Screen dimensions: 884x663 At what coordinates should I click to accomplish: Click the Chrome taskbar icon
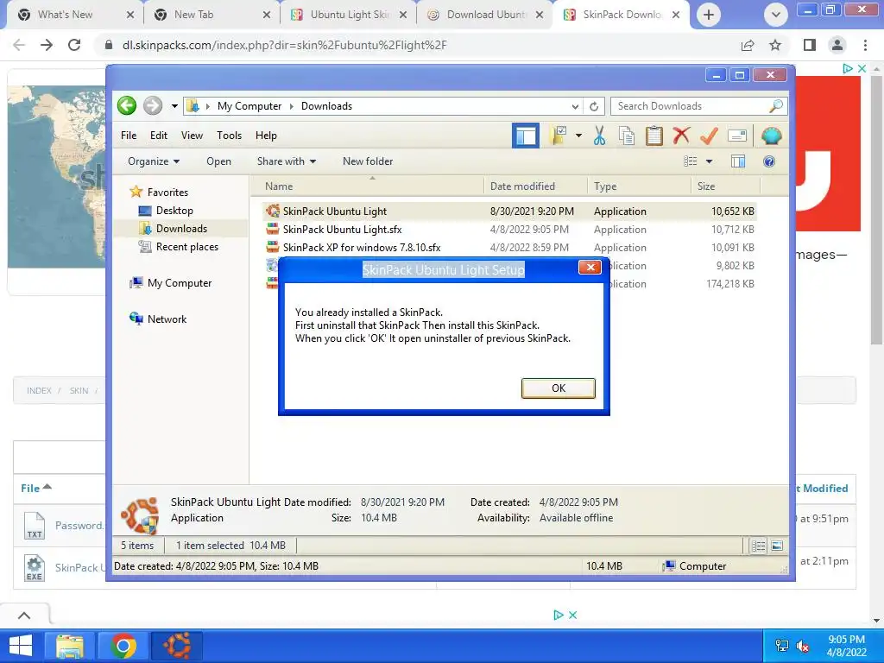coord(123,646)
